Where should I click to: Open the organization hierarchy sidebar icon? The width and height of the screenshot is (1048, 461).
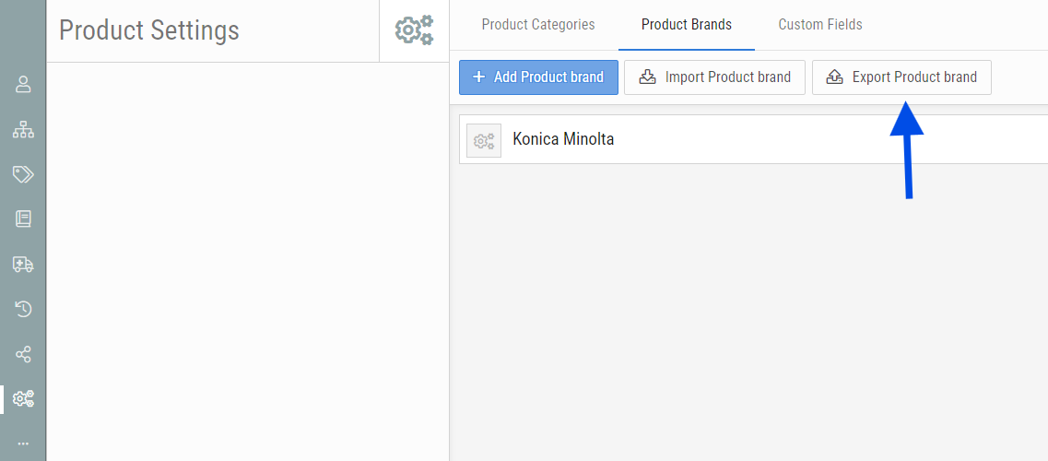click(x=23, y=130)
